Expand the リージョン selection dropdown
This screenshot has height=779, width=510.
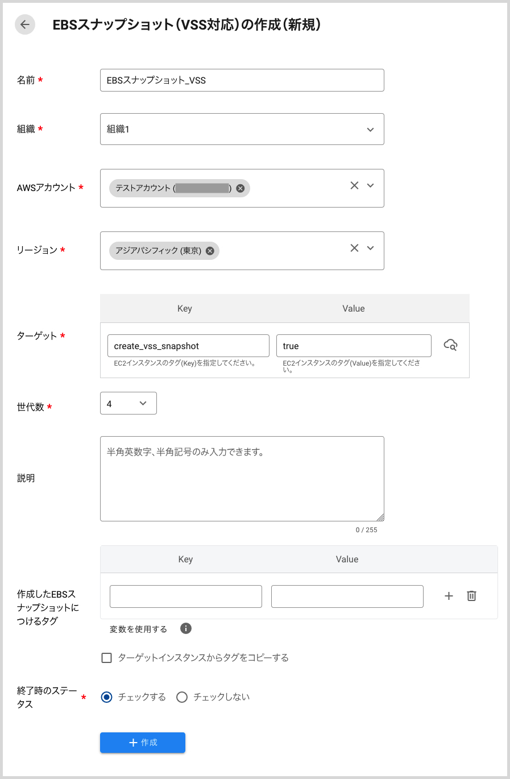370,248
